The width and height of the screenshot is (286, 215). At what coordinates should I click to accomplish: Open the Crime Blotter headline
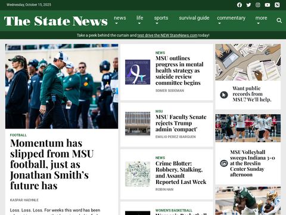coord(181,173)
